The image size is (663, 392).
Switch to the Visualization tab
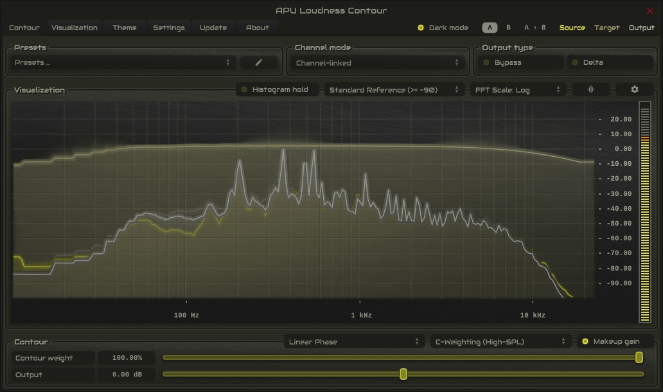75,28
